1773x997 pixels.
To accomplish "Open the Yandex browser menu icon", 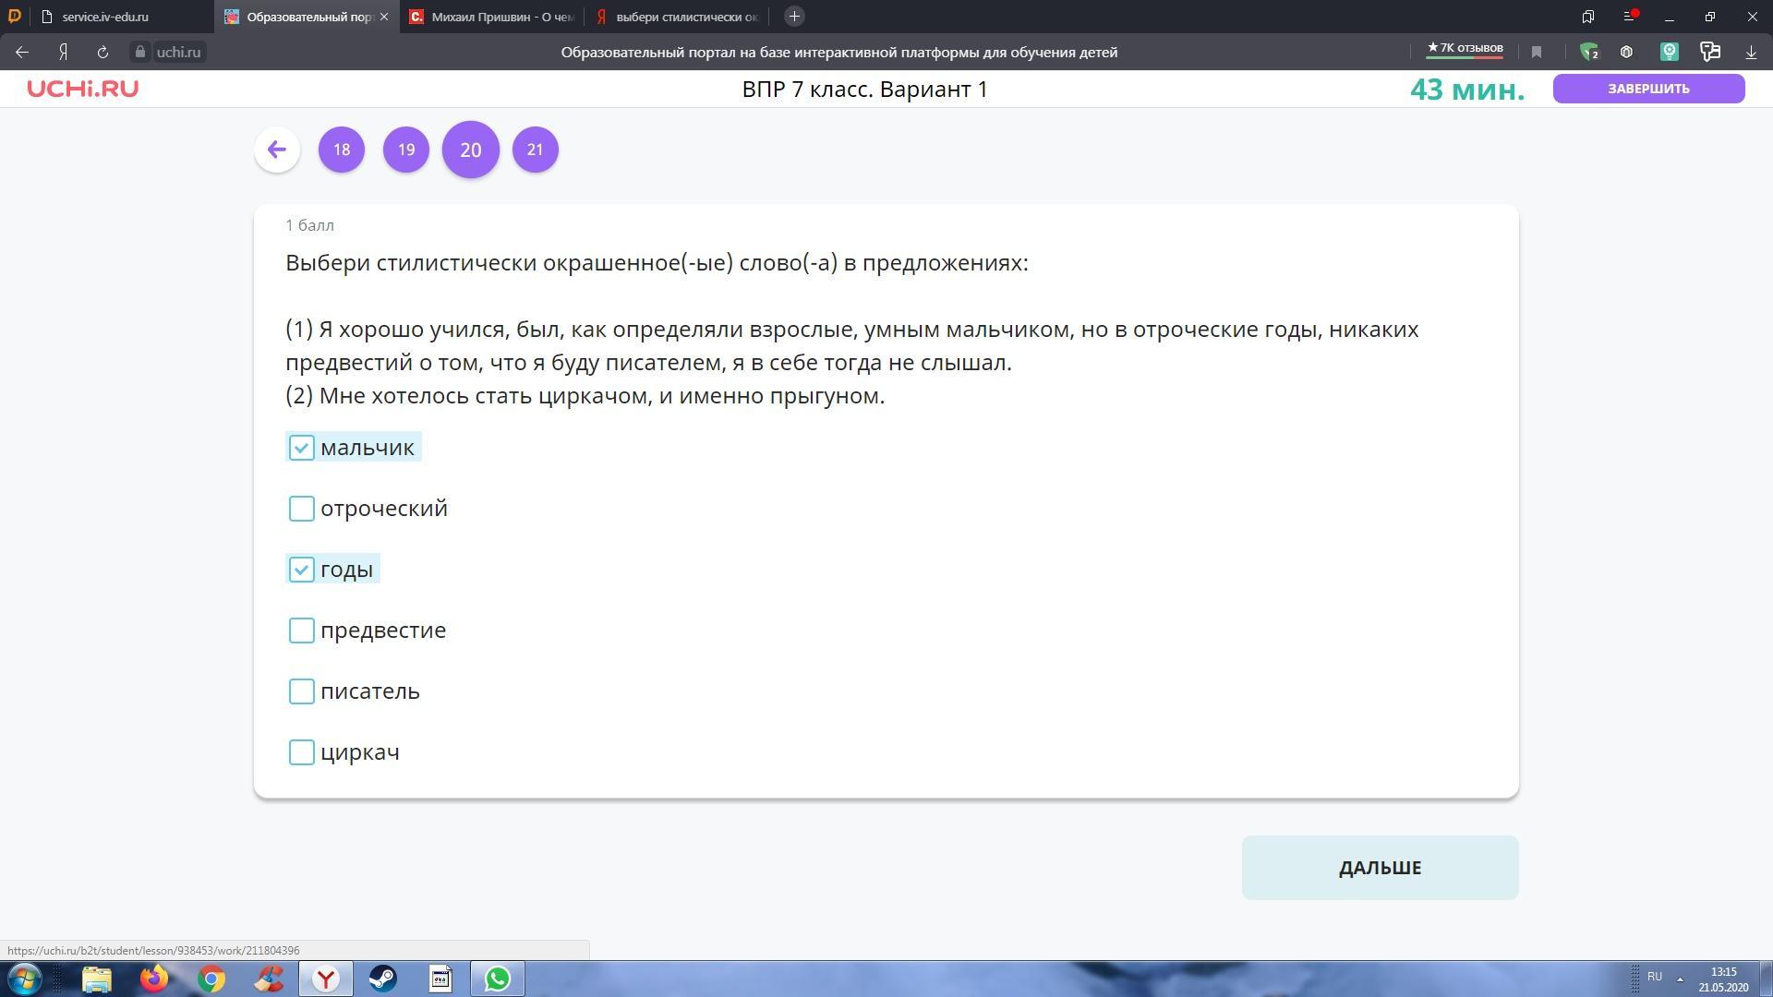I will pos(1630,17).
